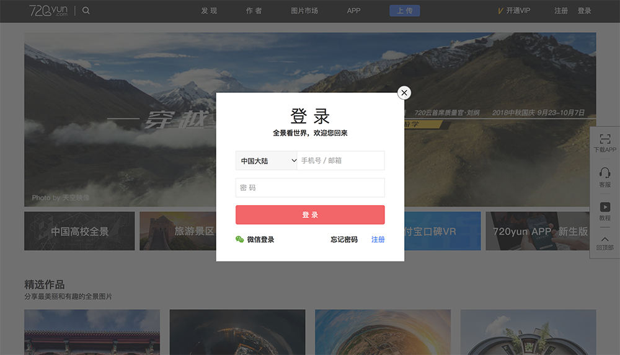
Task: Open the sunset little-planet panorama thumbnail
Action: (383, 332)
